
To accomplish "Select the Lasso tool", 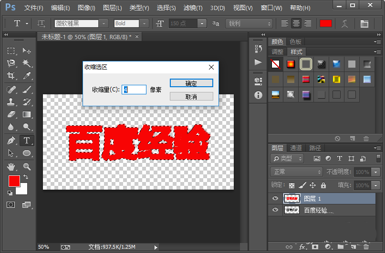I will (11, 63).
